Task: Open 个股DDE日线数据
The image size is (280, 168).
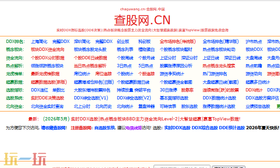Action: coord(91,58)
